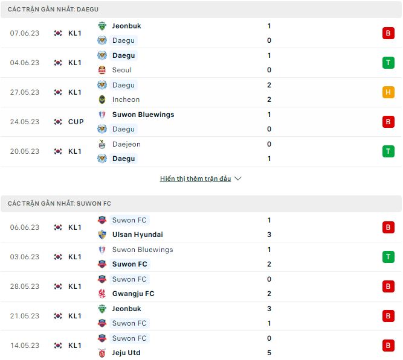The image size is (403, 360).
Task: Open the Suwon Bluewings team on 24.05.23
Action: coord(143,115)
